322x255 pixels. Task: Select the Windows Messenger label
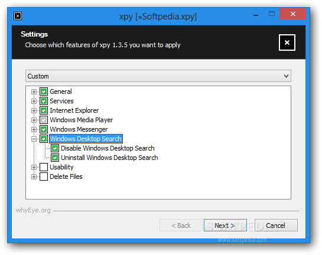click(x=79, y=129)
